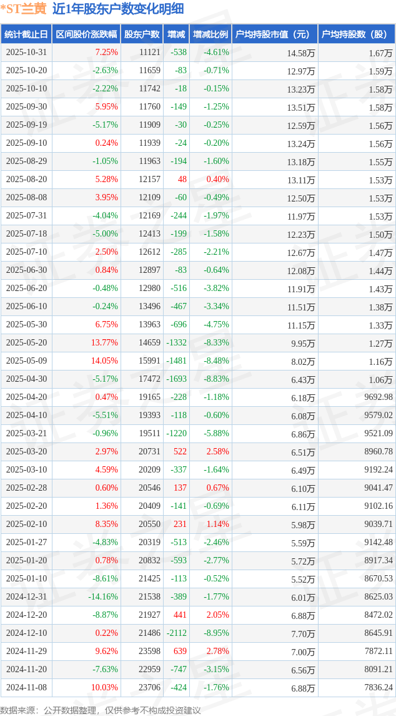Click the 近1年股东户数变化明细 title text
396x716 pixels.
click(118, 9)
